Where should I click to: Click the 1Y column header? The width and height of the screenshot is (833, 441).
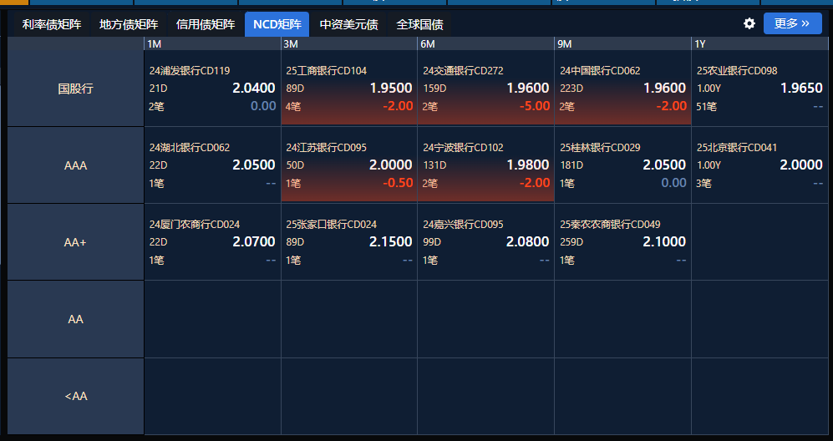tap(760, 43)
